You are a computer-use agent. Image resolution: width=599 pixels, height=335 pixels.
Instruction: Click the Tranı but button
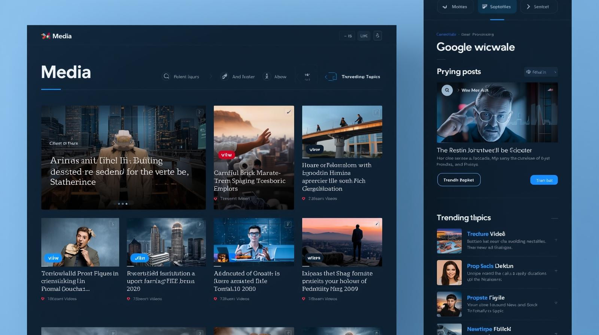tap(544, 180)
